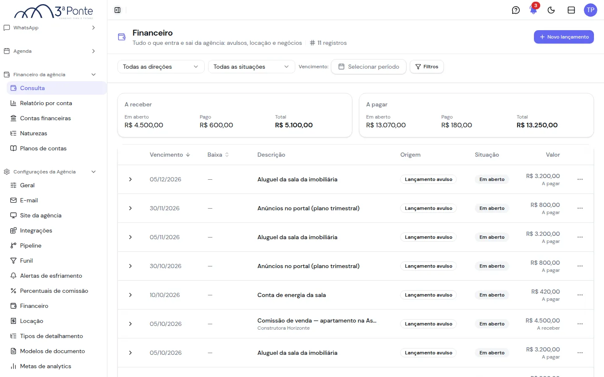This screenshot has width=604, height=377.
Task: Click the layout panel icon
Action: click(x=571, y=10)
